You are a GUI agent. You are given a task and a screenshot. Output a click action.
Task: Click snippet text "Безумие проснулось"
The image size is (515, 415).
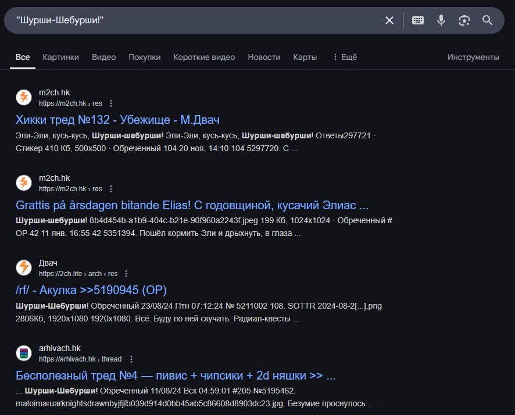pyautogui.click(x=327, y=404)
